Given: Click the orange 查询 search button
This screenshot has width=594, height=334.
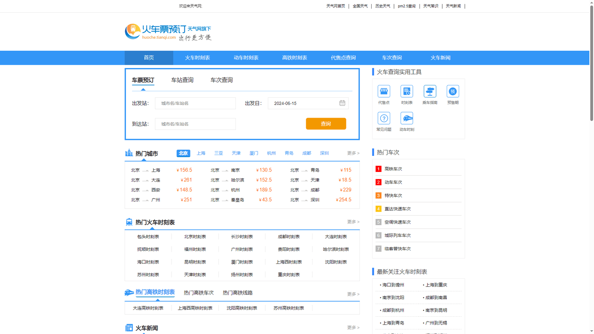Looking at the screenshot, I should tap(326, 124).
